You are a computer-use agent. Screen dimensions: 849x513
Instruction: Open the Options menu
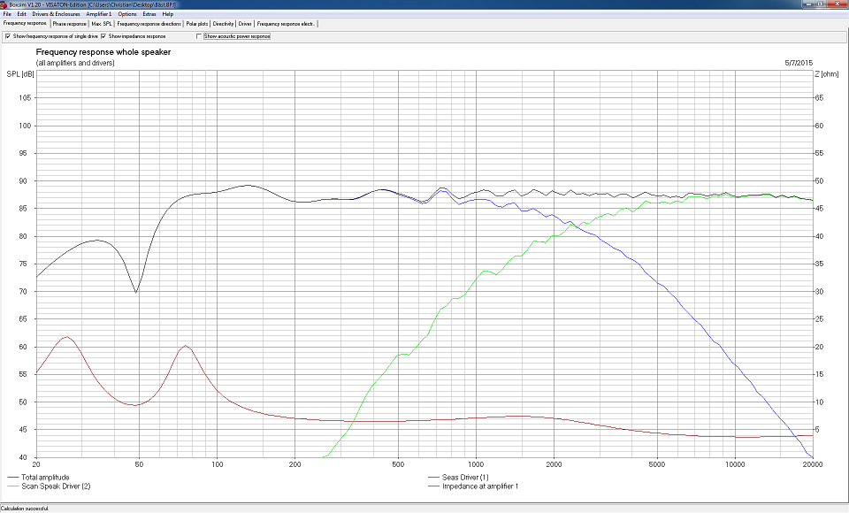click(127, 14)
